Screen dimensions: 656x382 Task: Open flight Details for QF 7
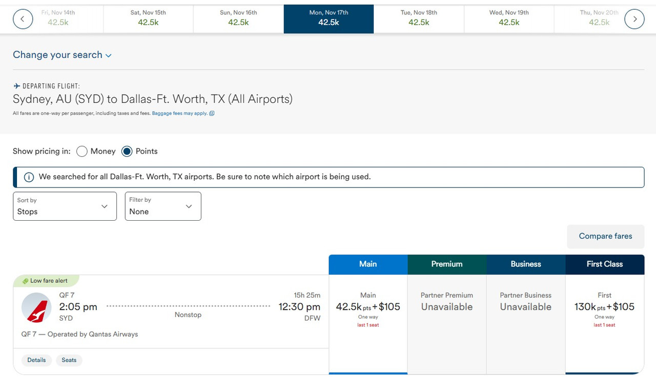36,360
